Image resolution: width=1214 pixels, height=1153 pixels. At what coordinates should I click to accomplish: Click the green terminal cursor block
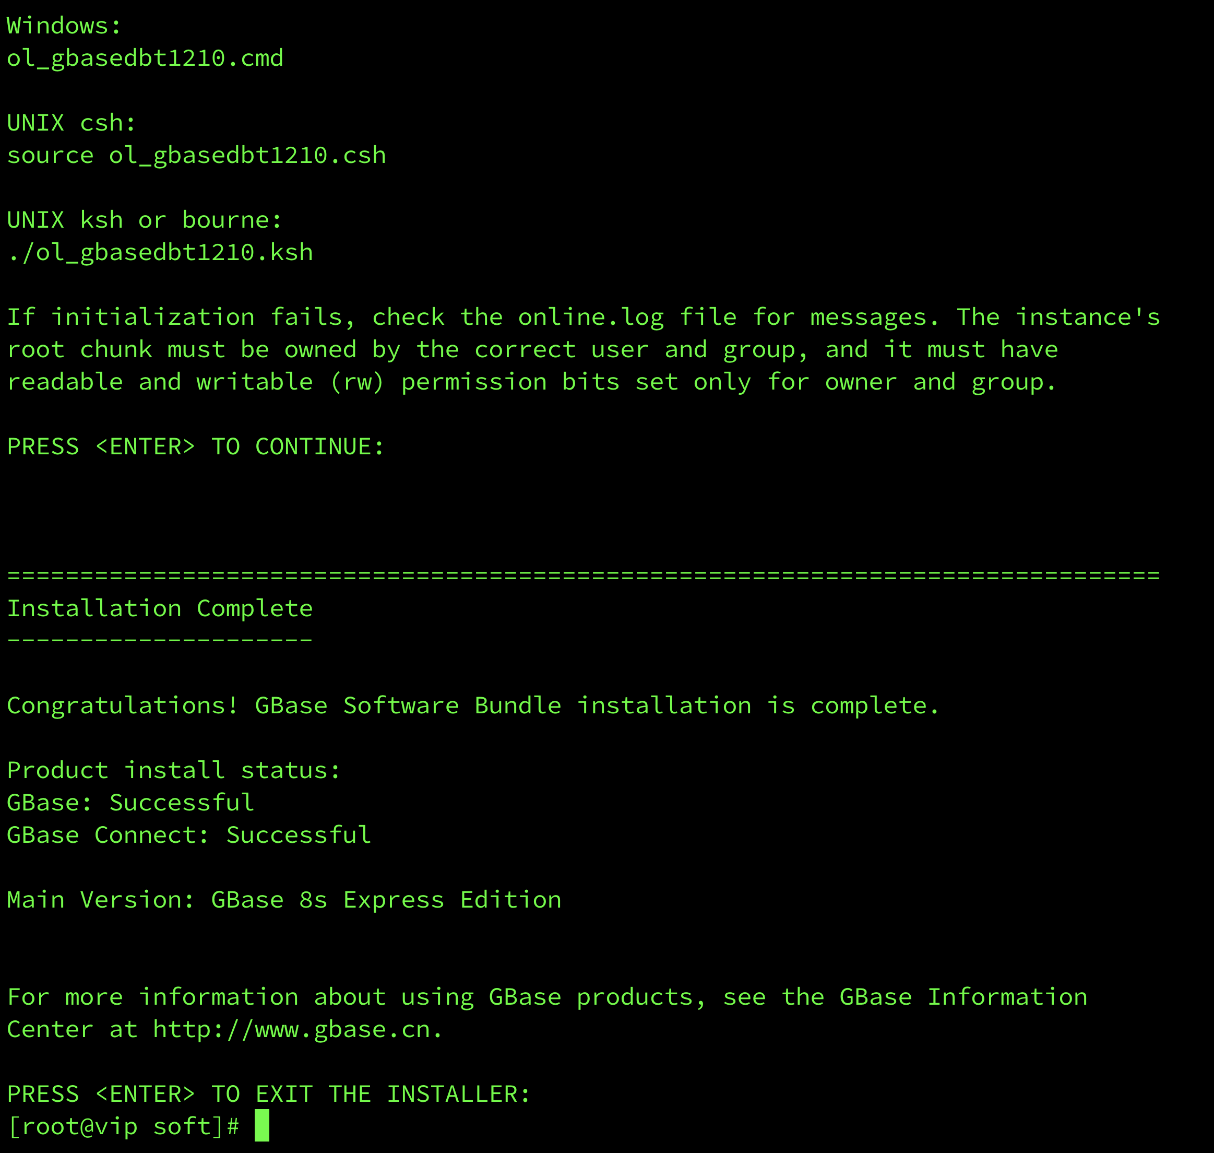point(261,1125)
